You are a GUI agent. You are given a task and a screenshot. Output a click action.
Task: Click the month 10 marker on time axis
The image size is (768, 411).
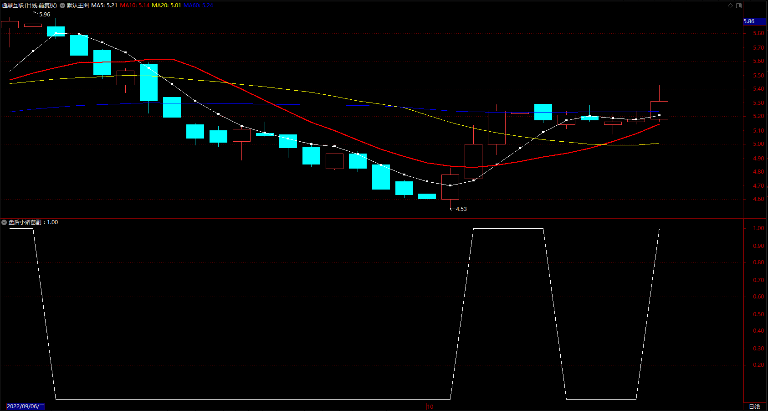point(430,406)
